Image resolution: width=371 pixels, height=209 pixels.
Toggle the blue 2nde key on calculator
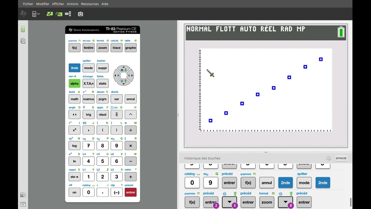pyautogui.click(x=74, y=68)
